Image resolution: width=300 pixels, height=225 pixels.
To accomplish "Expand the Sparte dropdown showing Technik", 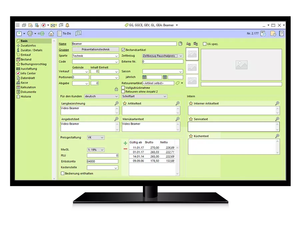I will tap(116, 56).
